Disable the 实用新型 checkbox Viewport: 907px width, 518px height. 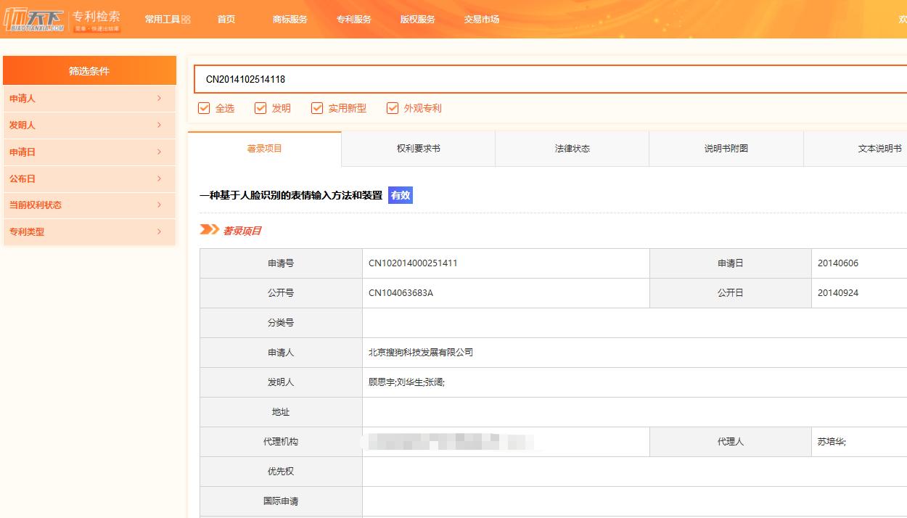[317, 107]
